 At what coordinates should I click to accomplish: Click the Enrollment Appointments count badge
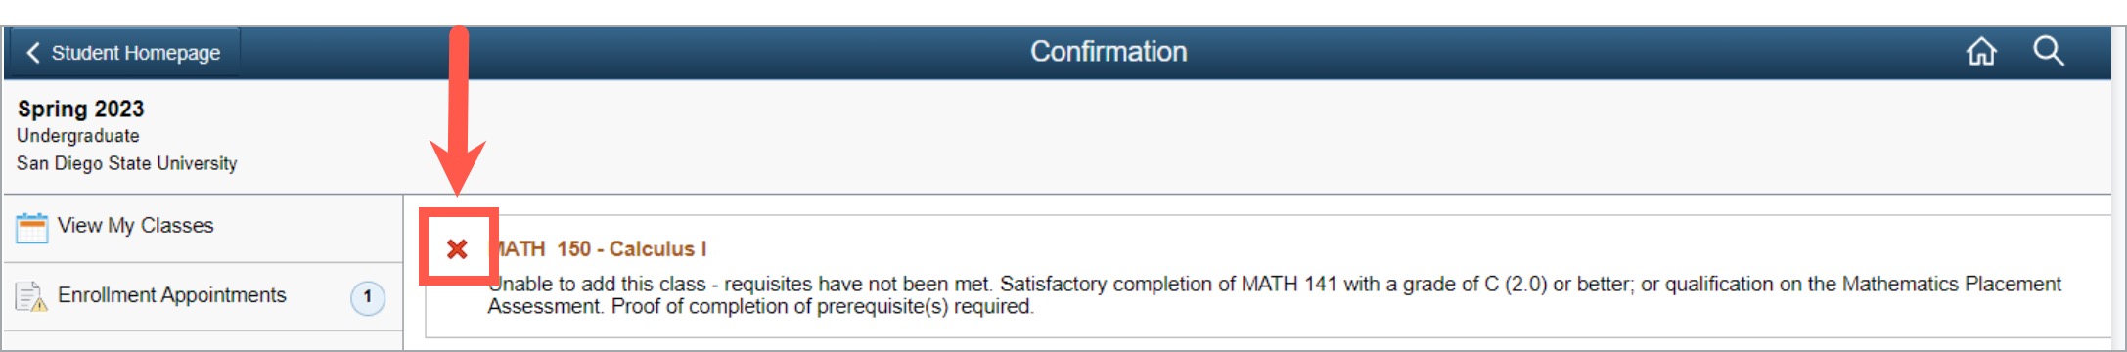point(368,297)
